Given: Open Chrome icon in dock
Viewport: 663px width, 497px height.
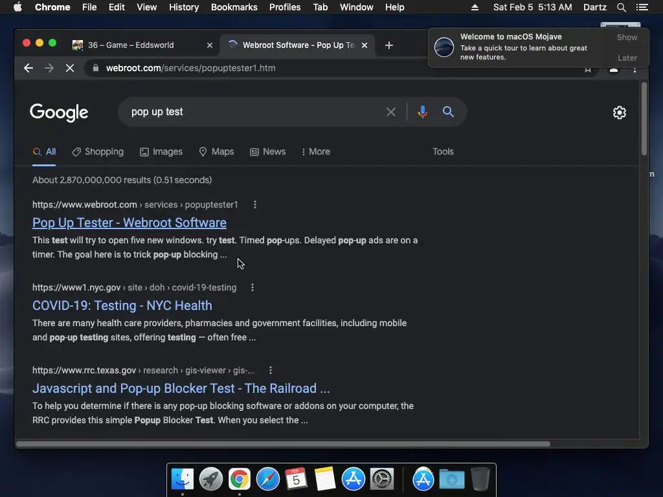Looking at the screenshot, I should coord(240,480).
